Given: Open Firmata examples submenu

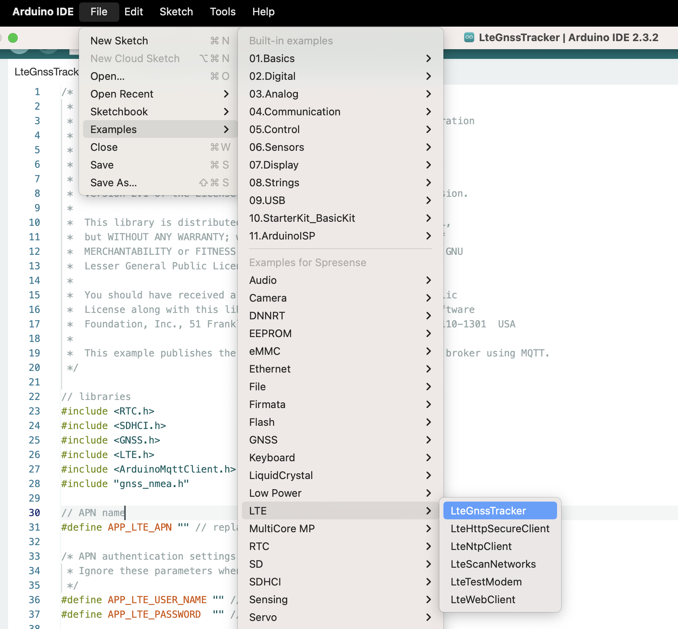Looking at the screenshot, I should pos(341,404).
